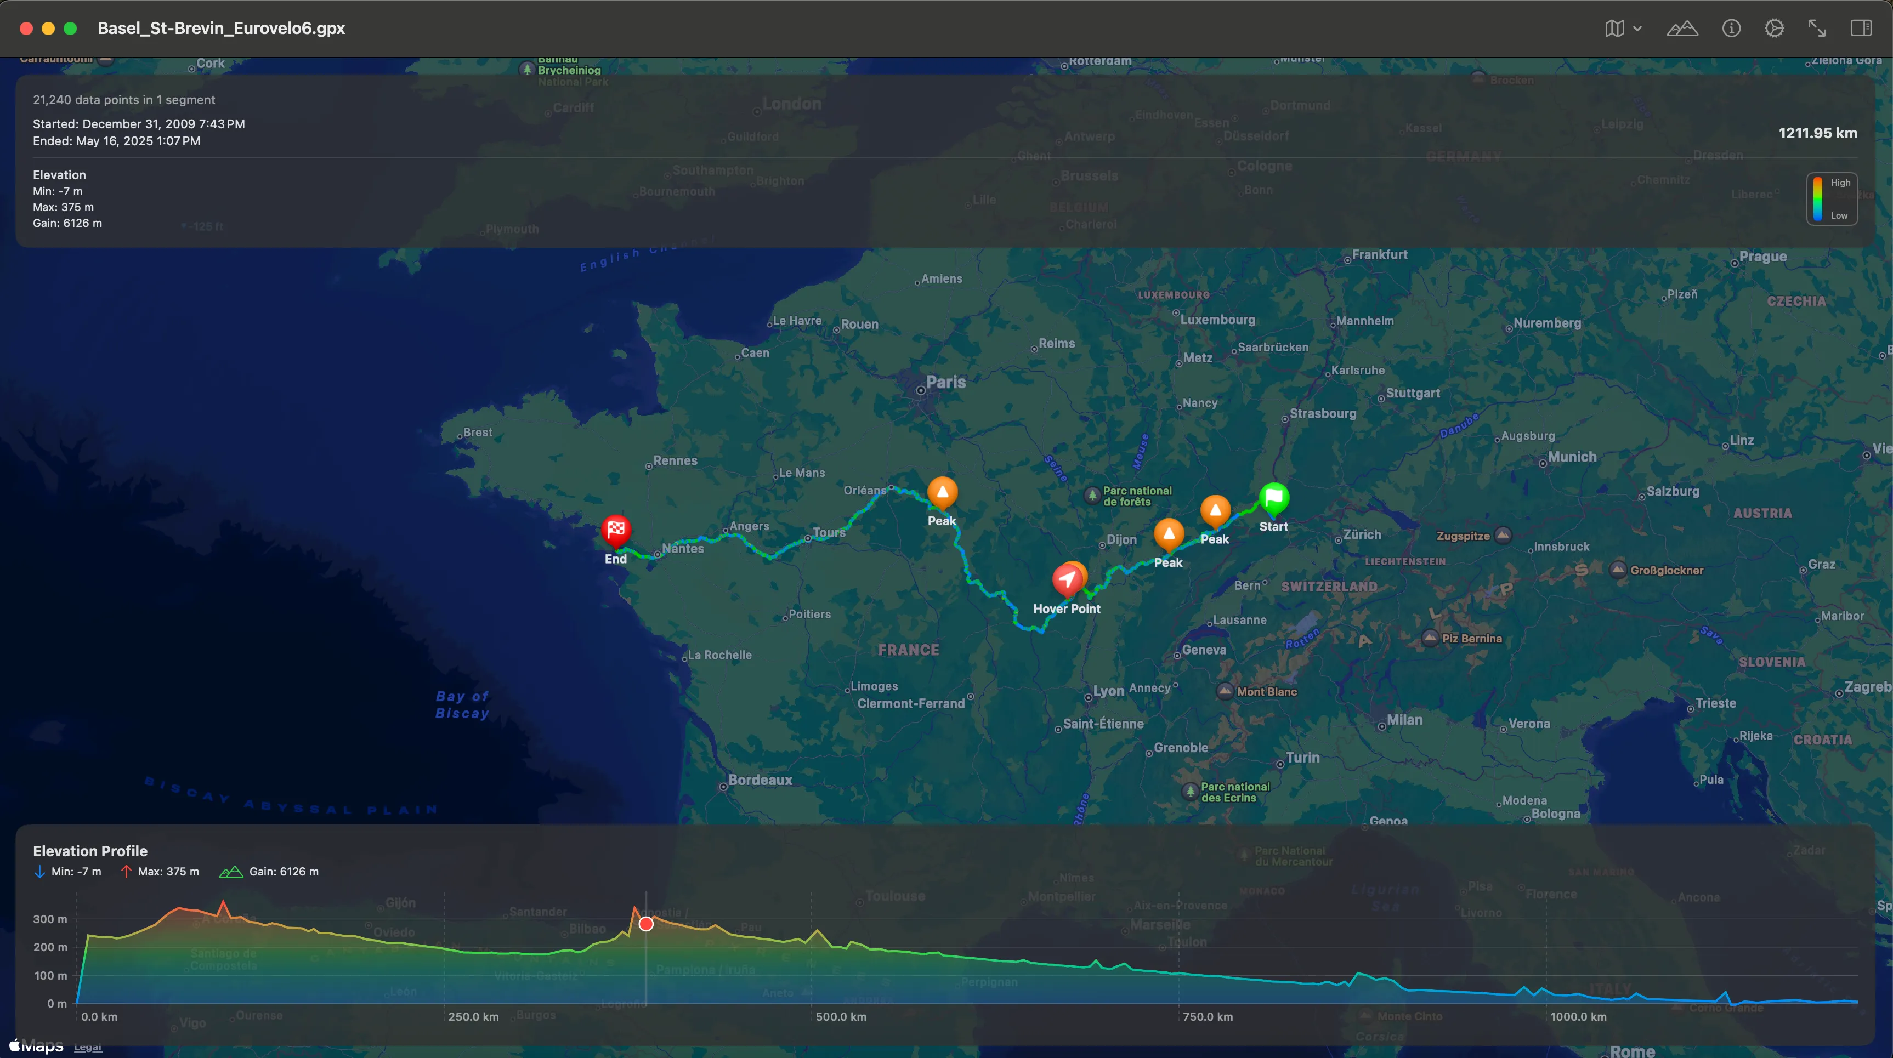Click the 250.0 km axis label

click(x=473, y=1017)
